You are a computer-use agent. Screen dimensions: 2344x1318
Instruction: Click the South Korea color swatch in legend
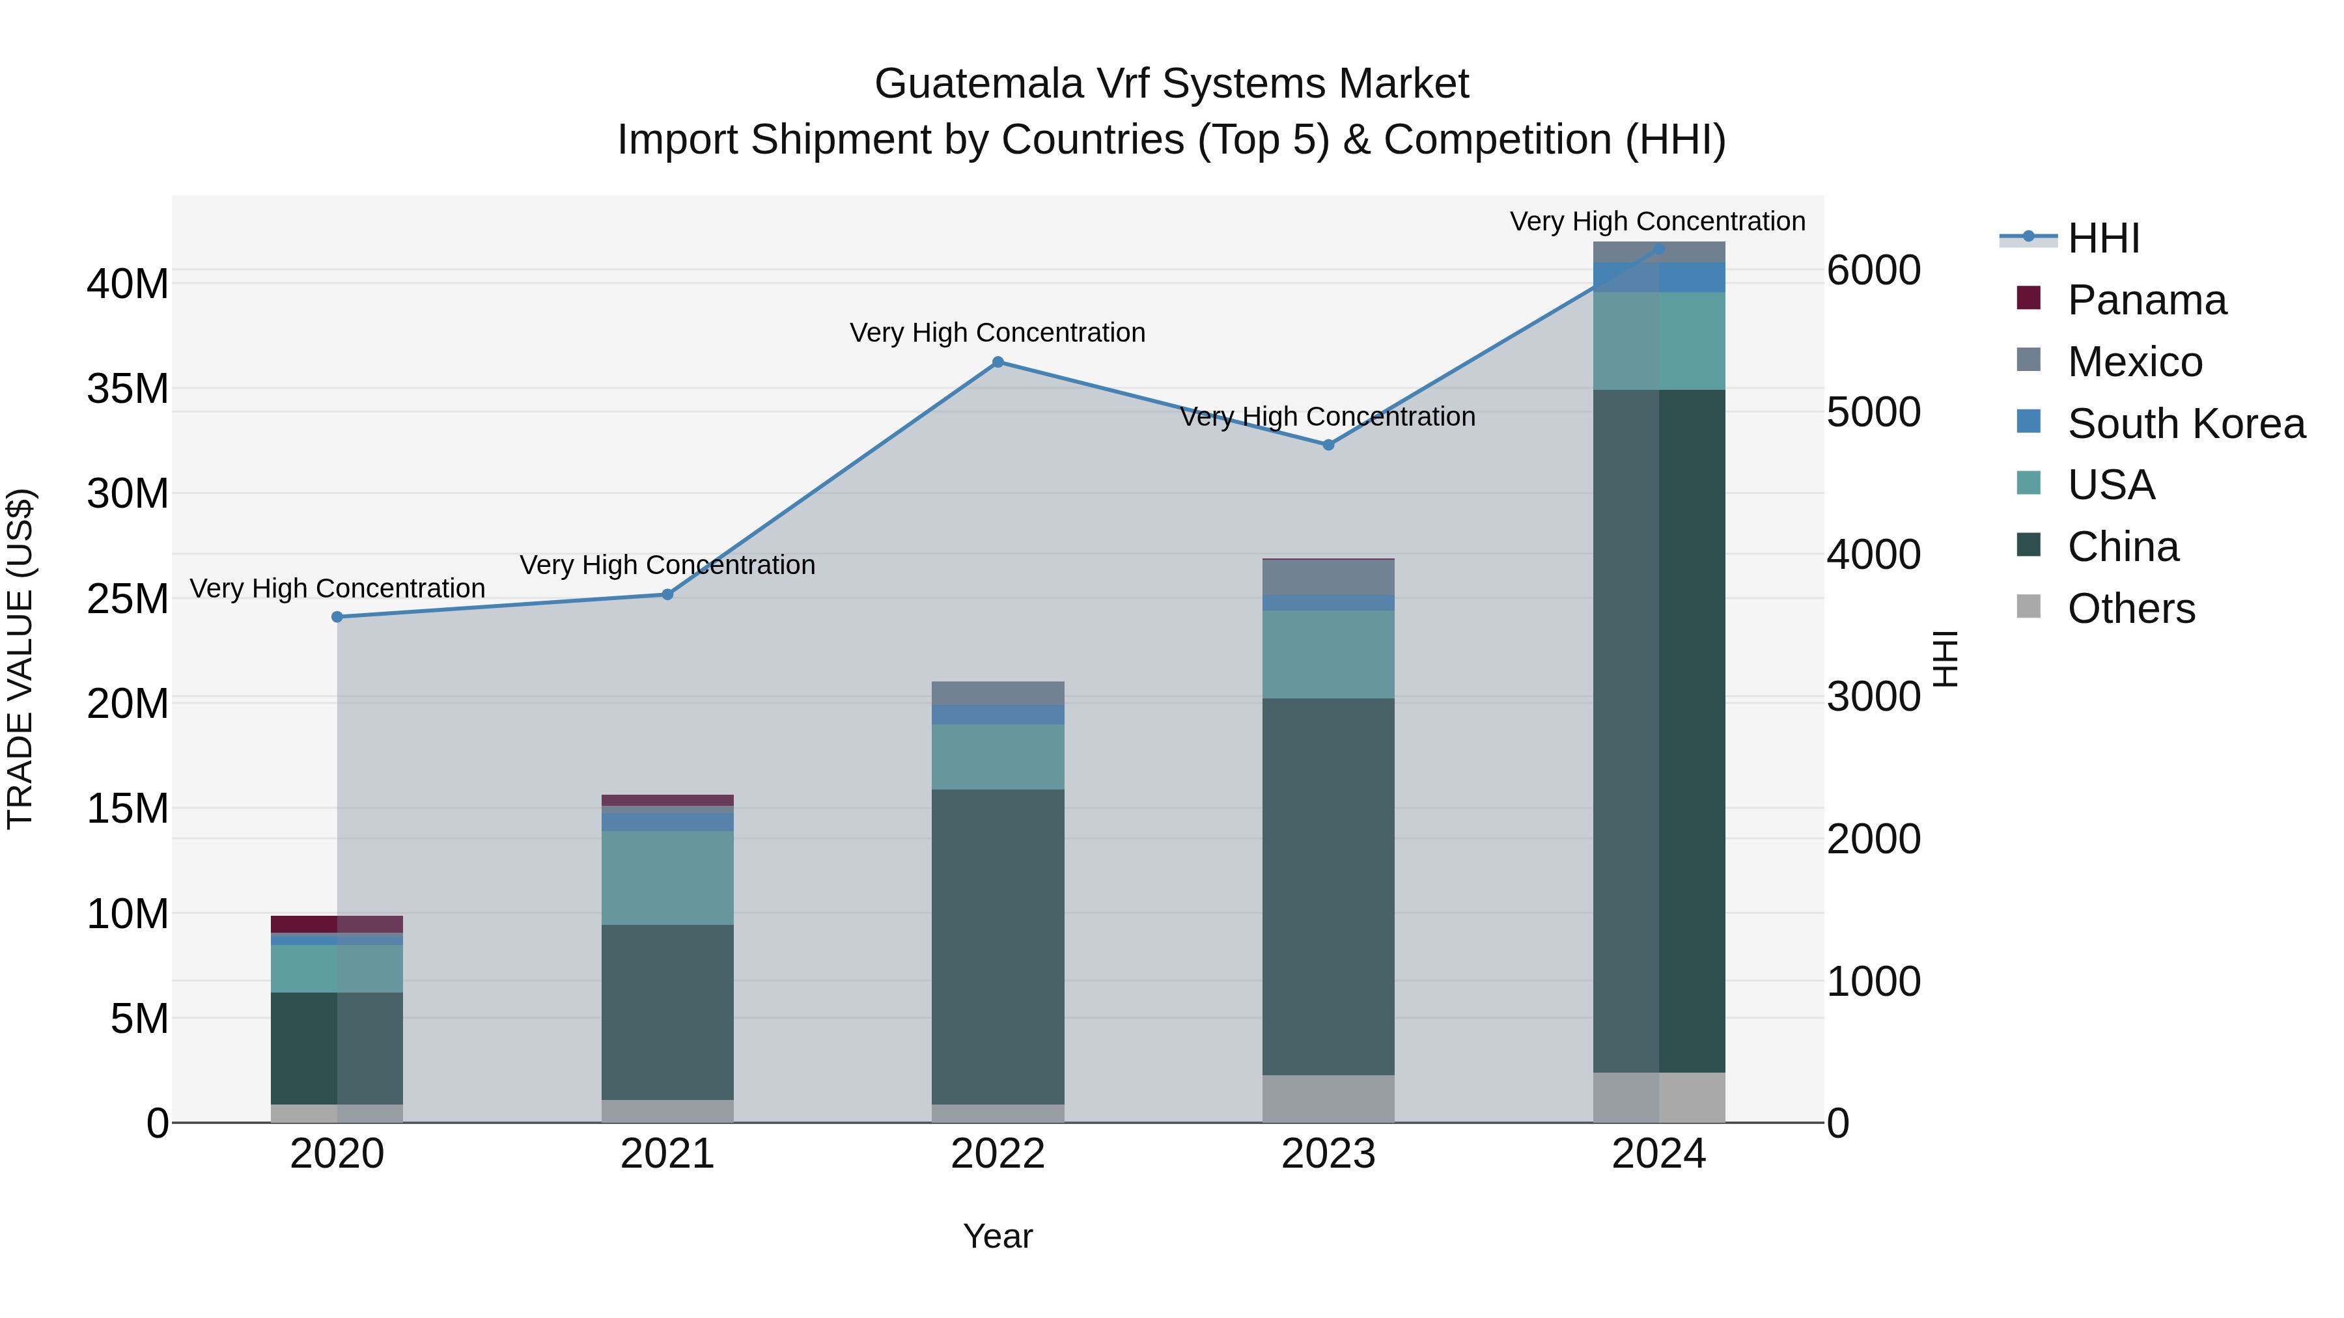(2029, 420)
